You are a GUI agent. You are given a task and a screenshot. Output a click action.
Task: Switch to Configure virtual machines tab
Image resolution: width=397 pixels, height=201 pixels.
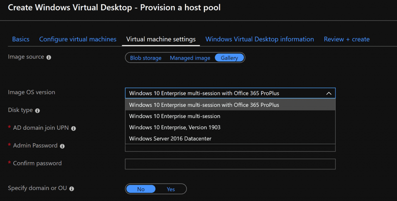[x=78, y=39]
